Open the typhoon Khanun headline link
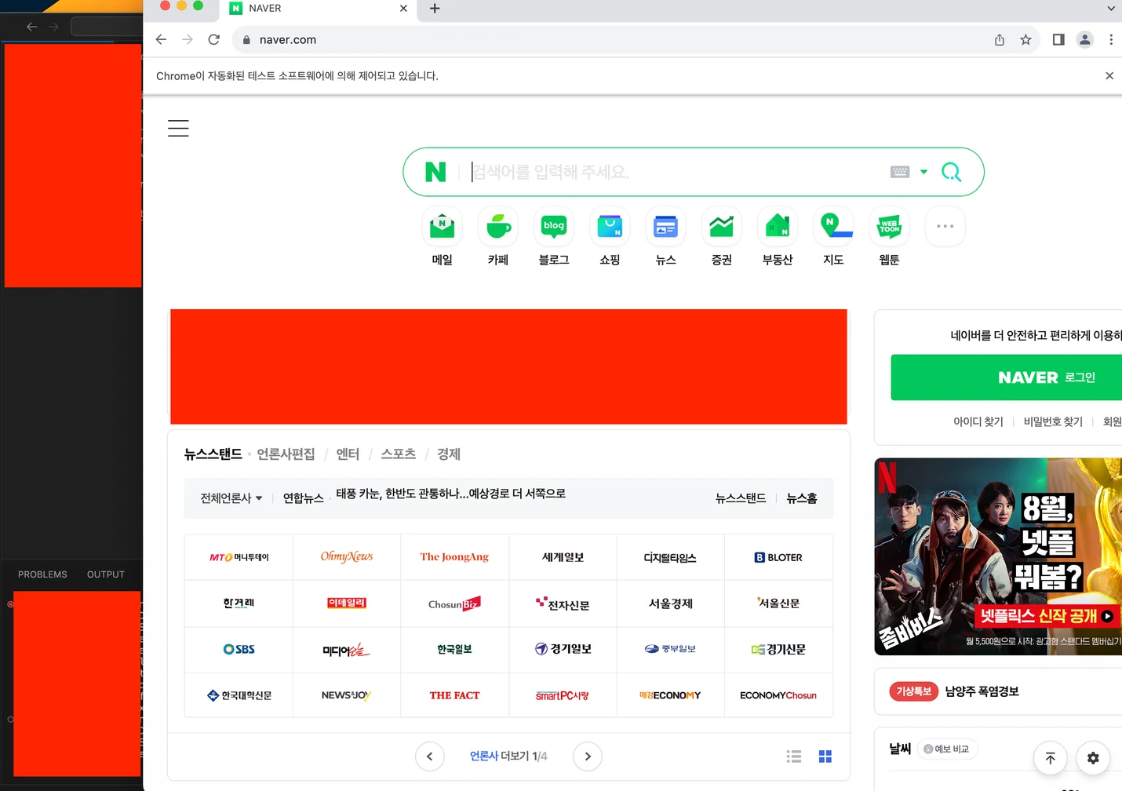 [451, 494]
